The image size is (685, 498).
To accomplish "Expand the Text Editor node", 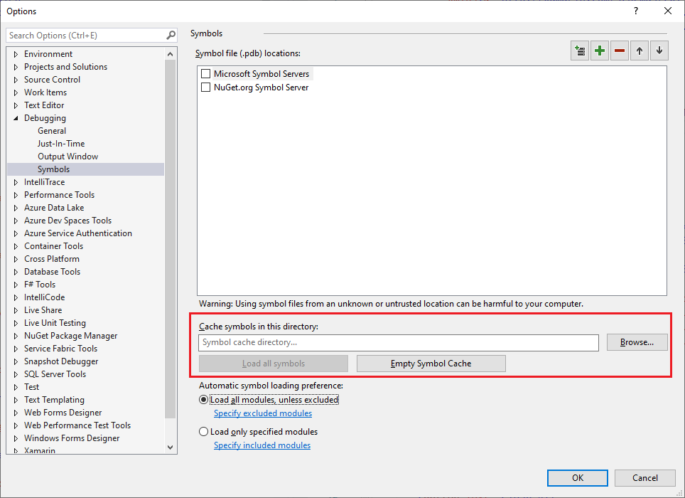I will tap(16, 105).
